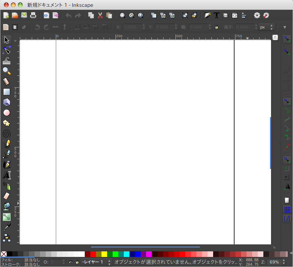Select the 3D Box tool
The height and width of the screenshot is (267, 293).
pos(7,102)
